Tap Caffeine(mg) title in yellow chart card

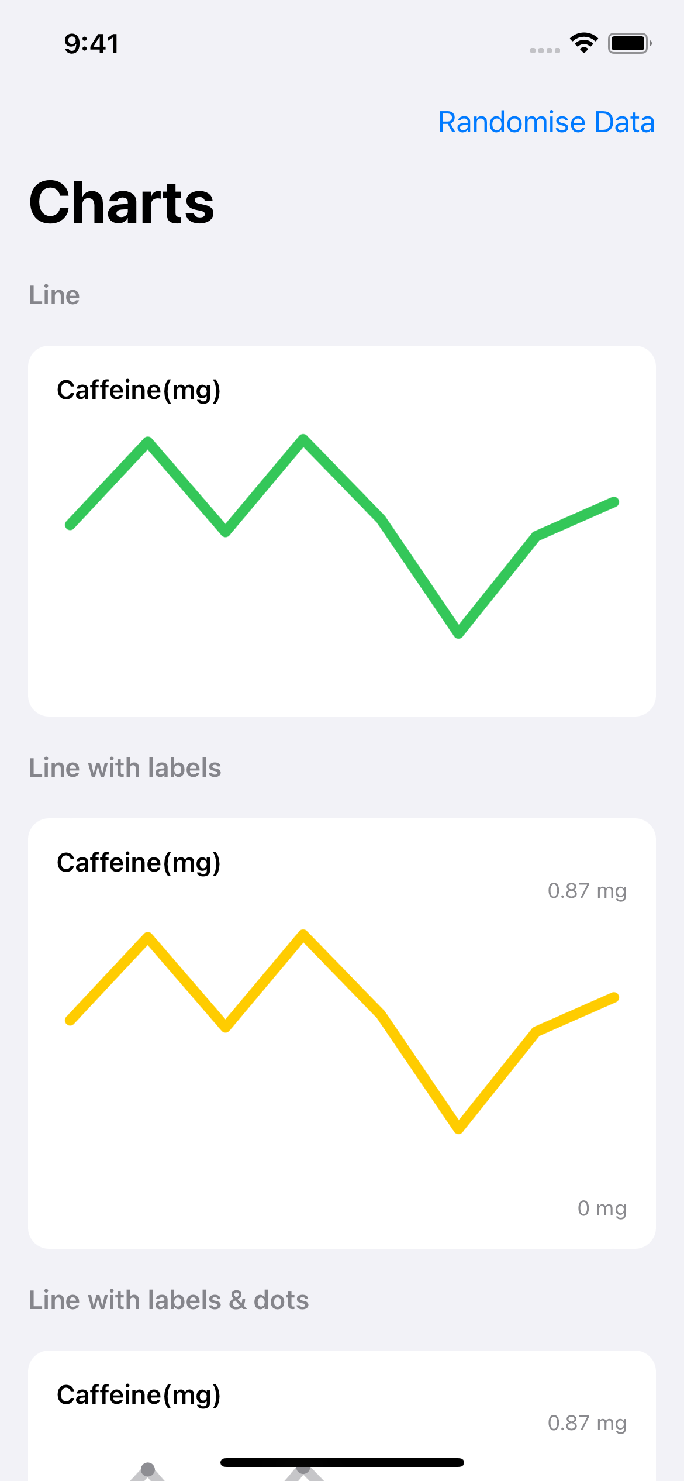(x=139, y=863)
